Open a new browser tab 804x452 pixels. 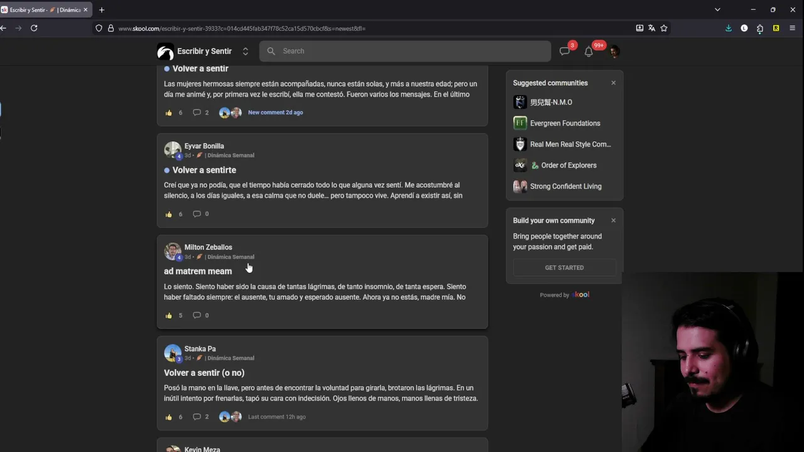pyautogui.click(x=102, y=10)
